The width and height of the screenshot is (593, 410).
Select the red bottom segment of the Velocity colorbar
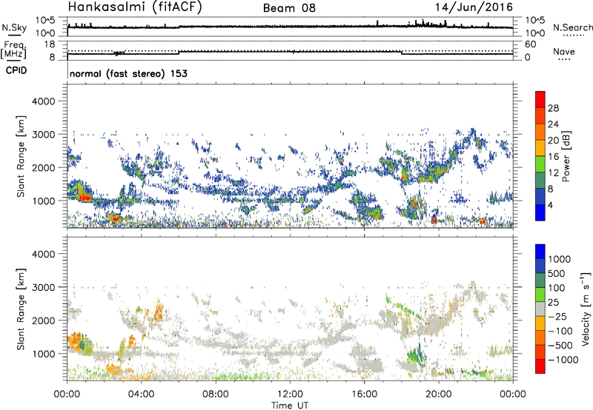coord(540,366)
